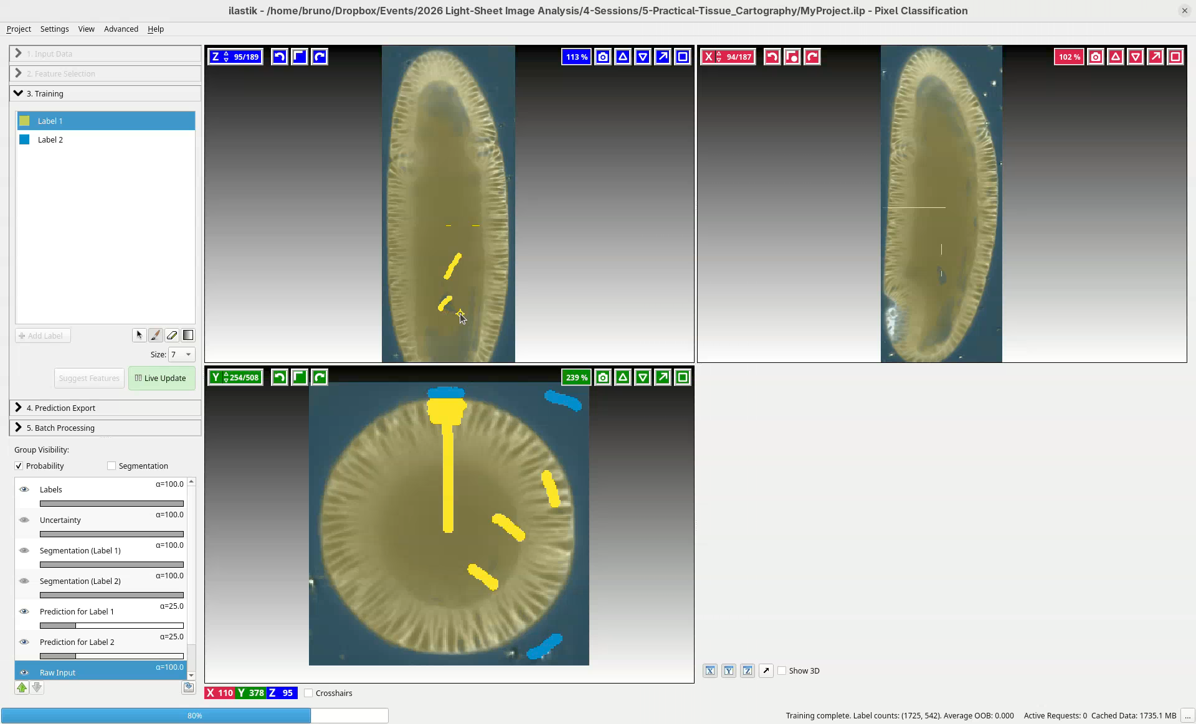Click the blue Label 2 color swatch
Image resolution: width=1196 pixels, height=724 pixels.
(x=24, y=139)
